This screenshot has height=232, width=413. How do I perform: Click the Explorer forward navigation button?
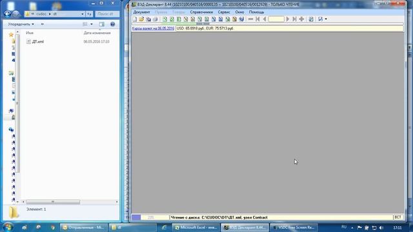coord(15,14)
